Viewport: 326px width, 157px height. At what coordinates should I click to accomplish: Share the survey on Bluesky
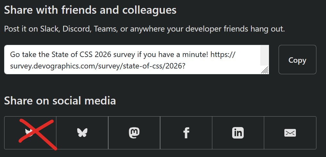[82, 132]
